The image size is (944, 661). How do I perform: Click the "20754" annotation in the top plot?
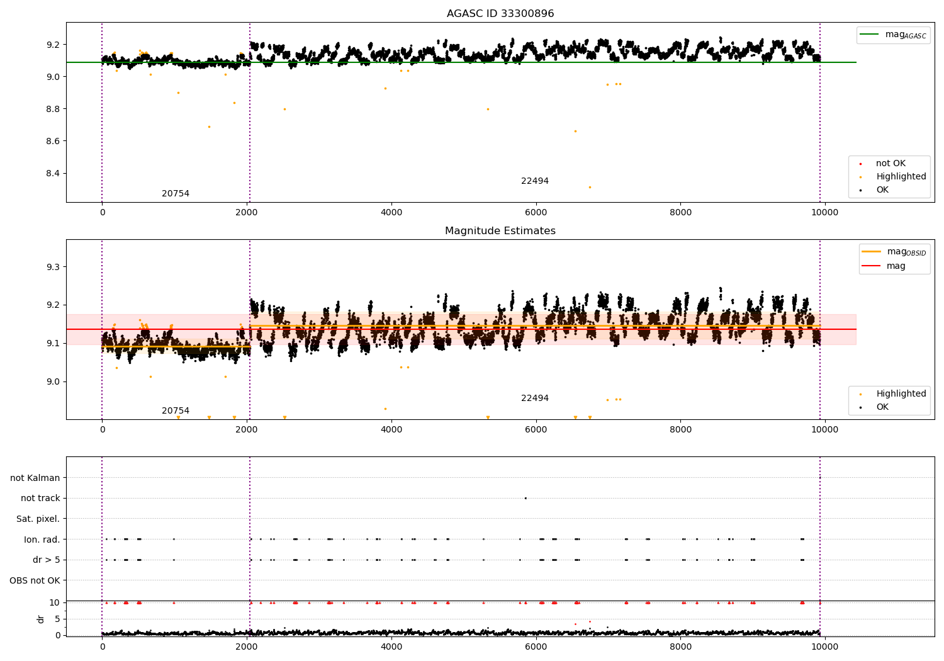pyautogui.click(x=176, y=194)
